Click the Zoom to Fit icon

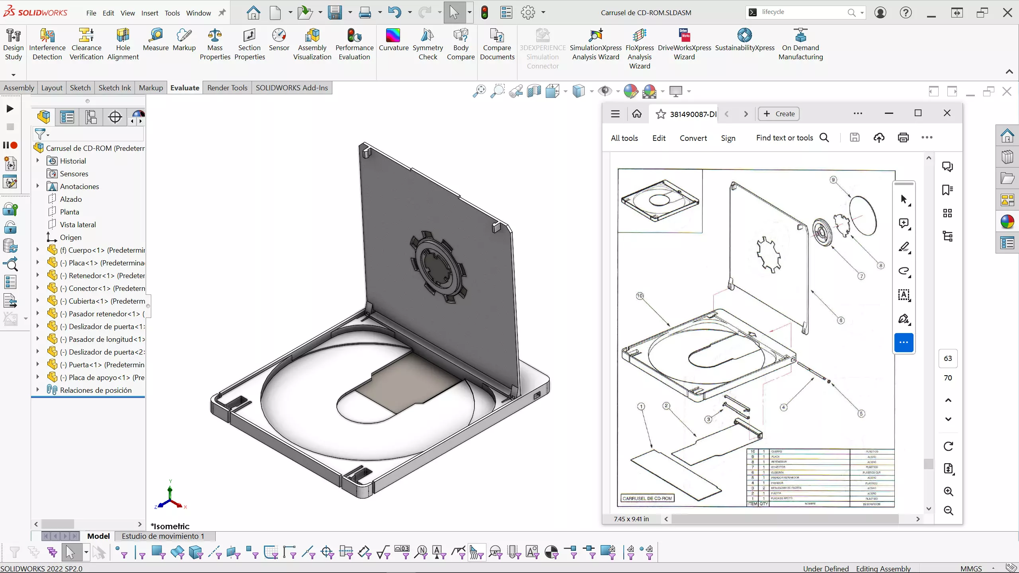[479, 91]
